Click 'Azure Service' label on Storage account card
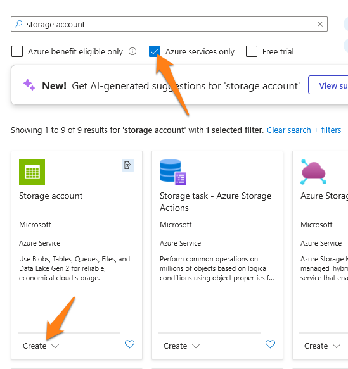The width and height of the screenshot is (348, 369). 39,243
